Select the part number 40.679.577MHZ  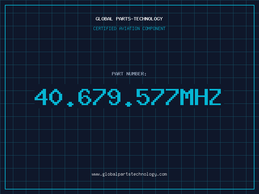[x=128, y=98]
